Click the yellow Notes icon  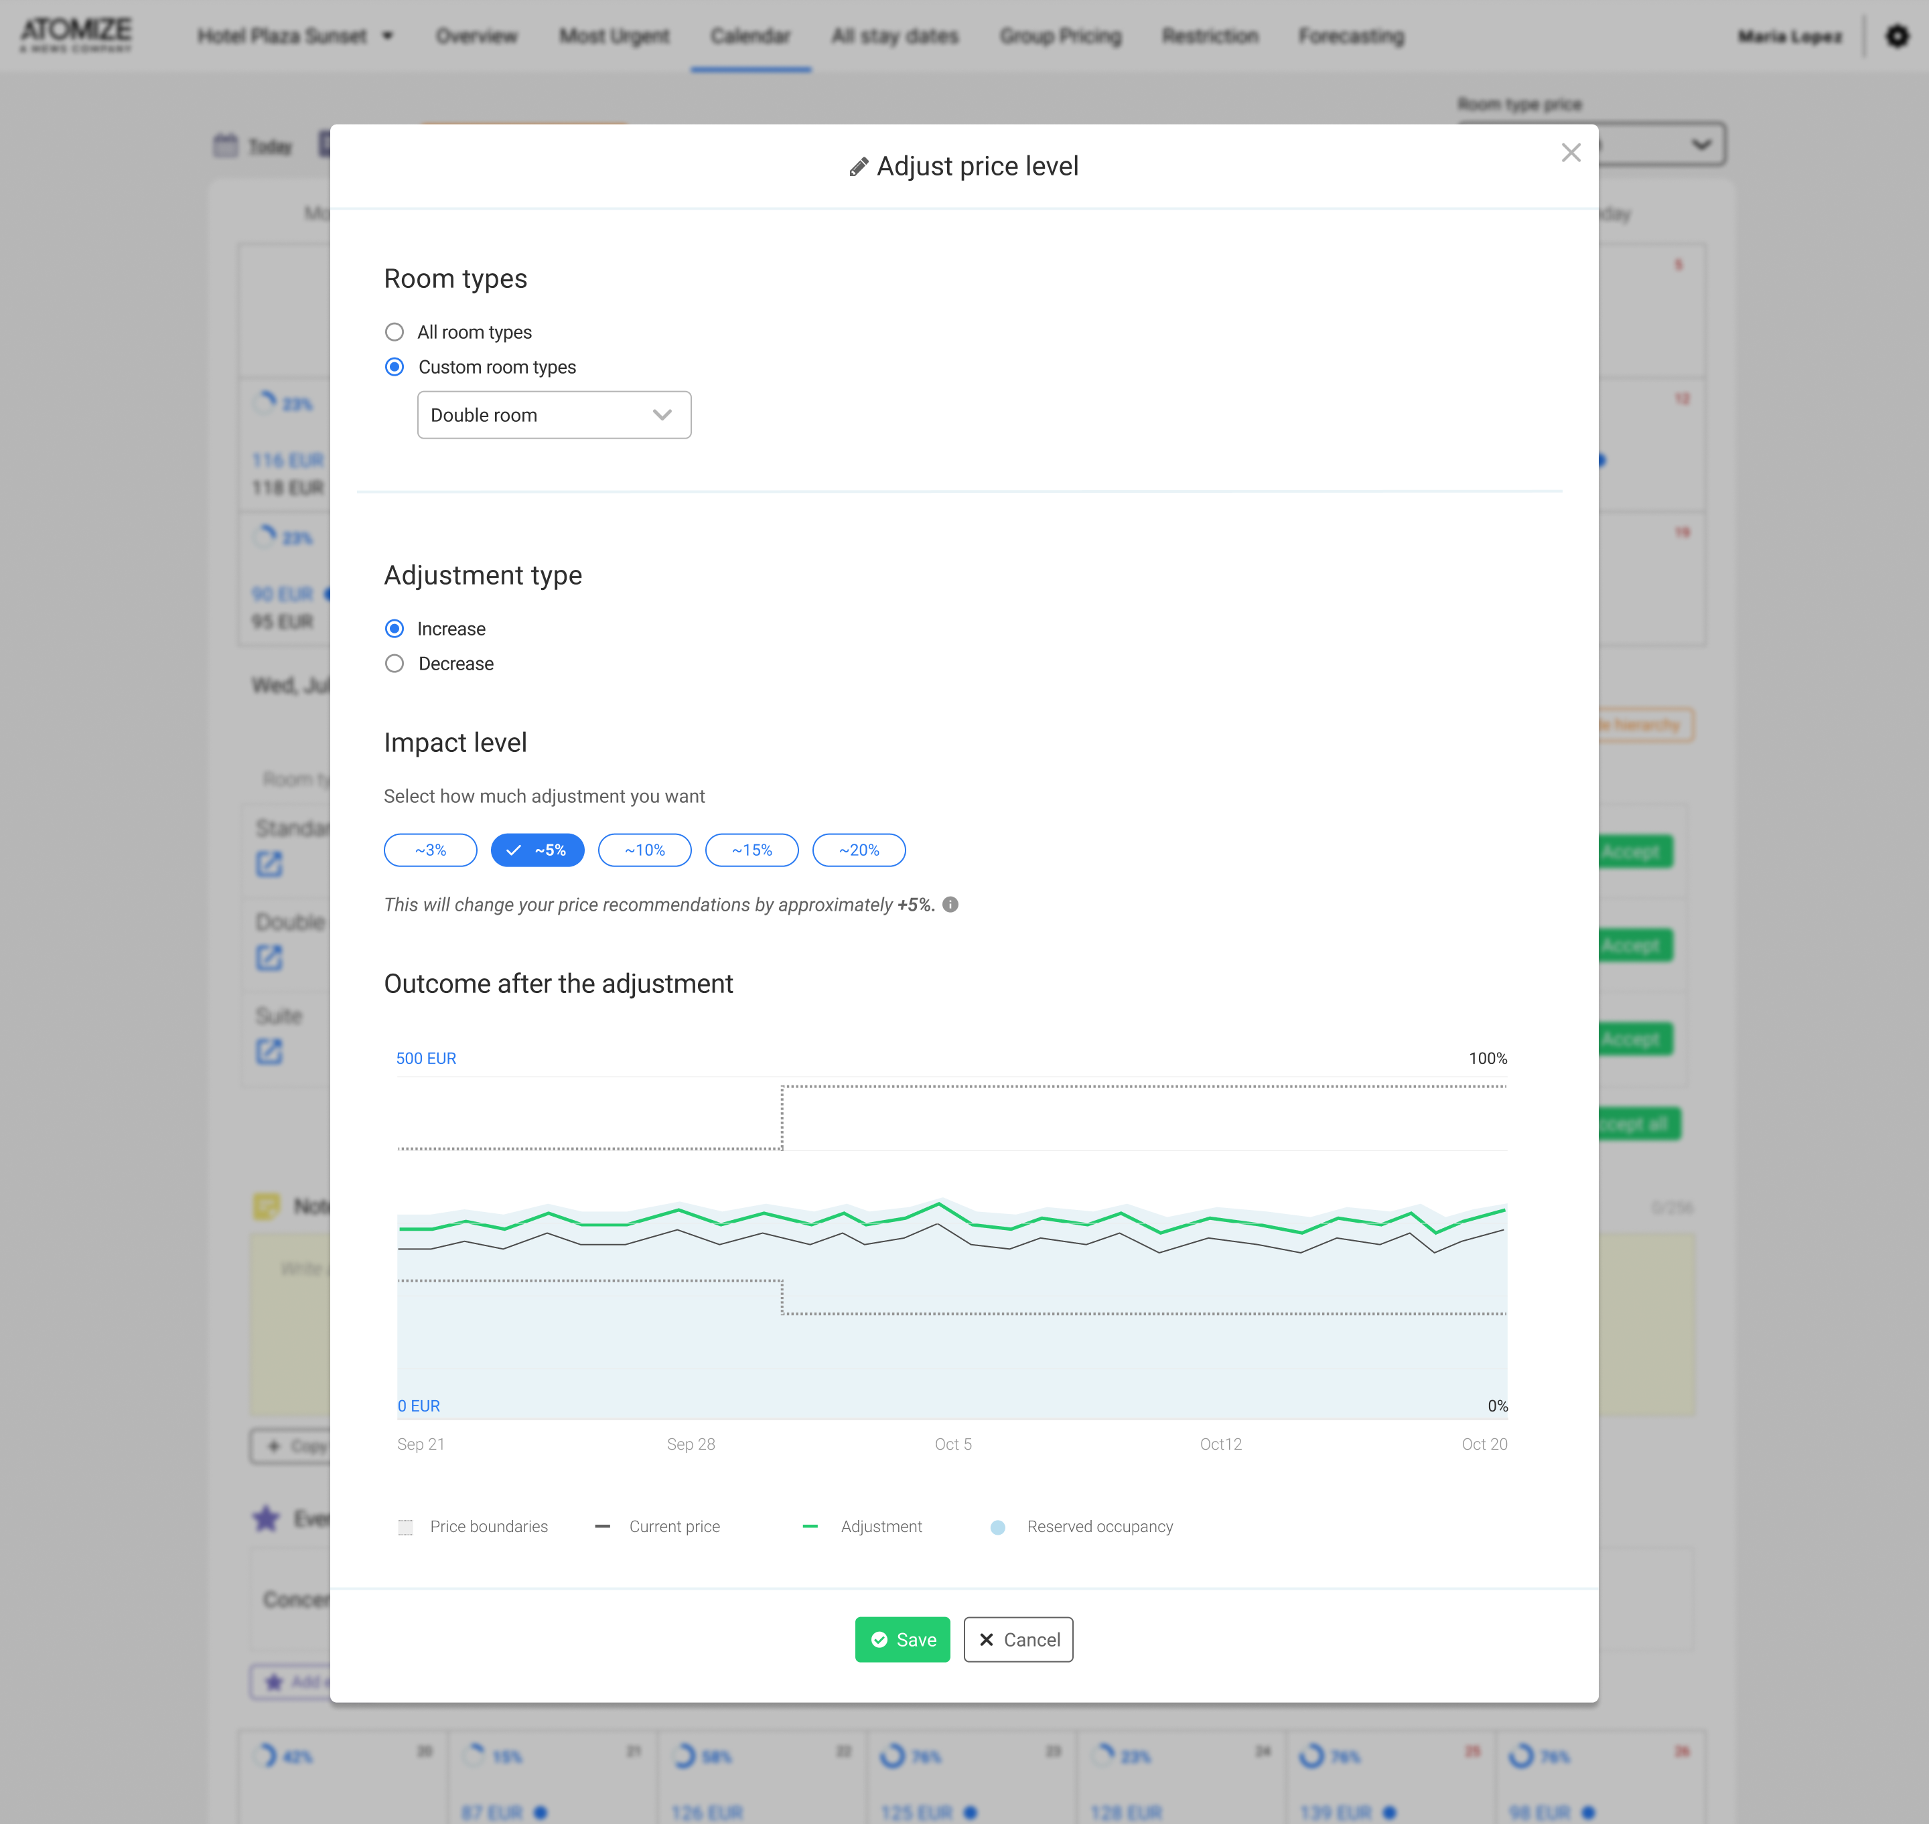(x=267, y=1206)
